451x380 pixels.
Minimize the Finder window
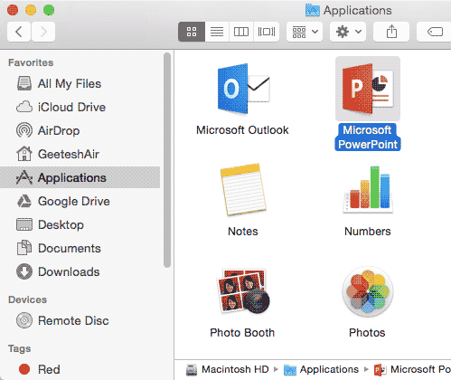pyautogui.click(x=31, y=10)
